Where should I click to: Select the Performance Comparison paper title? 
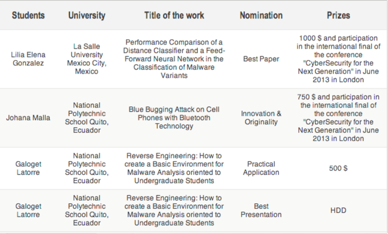(174, 59)
